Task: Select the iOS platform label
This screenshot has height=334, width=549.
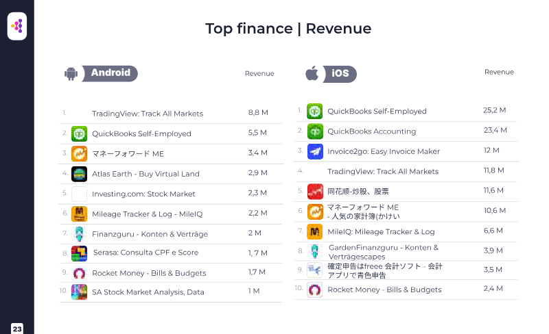Action: pos(340,73)
